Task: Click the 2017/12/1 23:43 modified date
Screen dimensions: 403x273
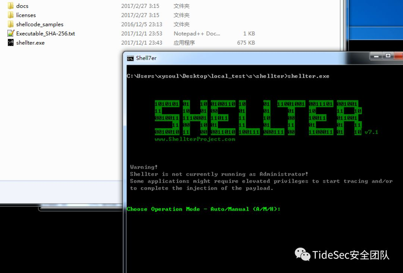Action: click(142, 43)
